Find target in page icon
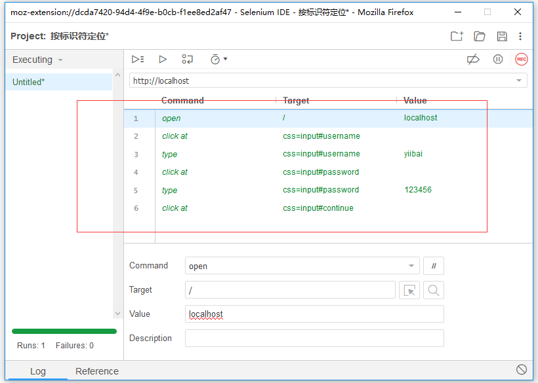 click(x=433, y=290)
